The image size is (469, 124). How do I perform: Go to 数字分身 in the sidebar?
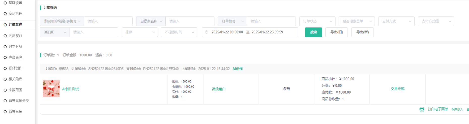(15, 47)
